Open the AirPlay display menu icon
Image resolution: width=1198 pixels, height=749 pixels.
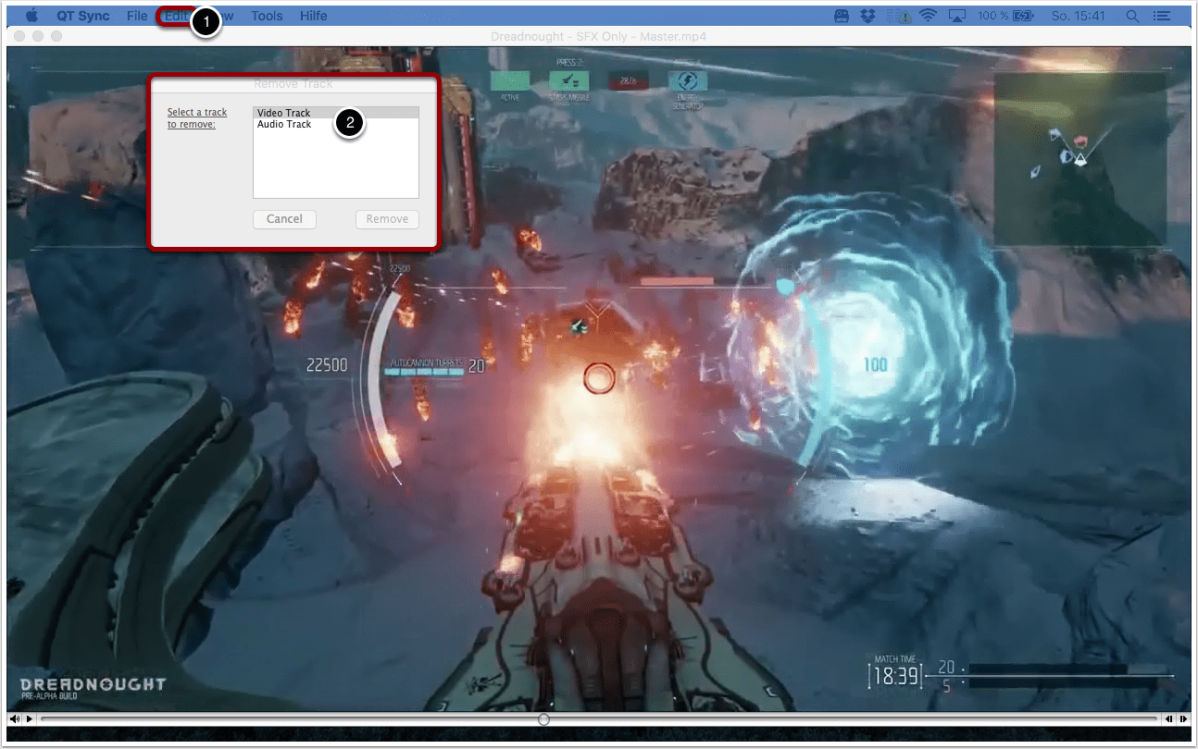tap(957, 16)
